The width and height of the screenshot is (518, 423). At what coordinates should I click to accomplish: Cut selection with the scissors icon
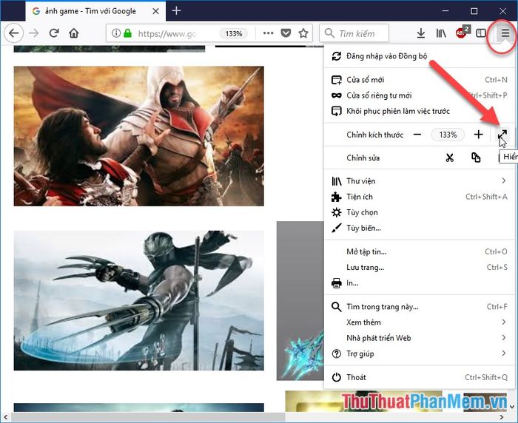[449, 158]
